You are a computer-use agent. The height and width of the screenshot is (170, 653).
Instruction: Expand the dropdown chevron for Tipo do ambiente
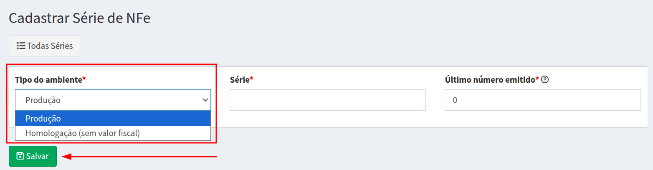tap(205, 100)
